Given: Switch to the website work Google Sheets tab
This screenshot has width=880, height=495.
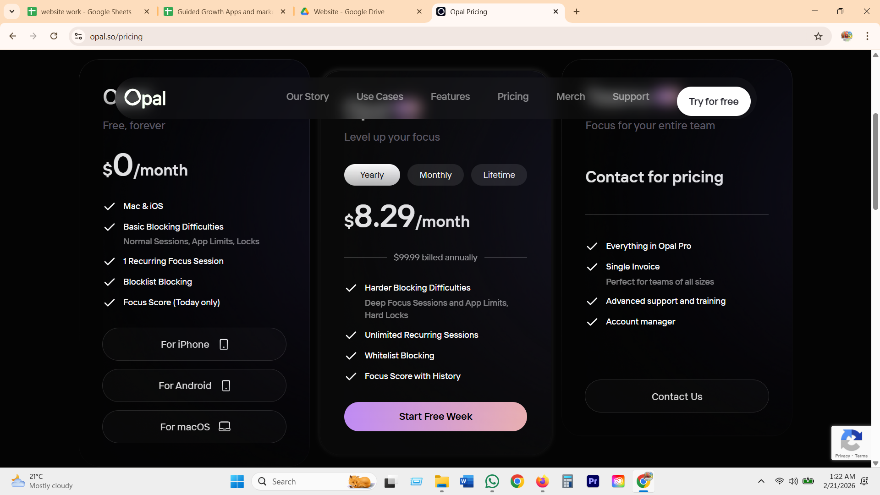Looking at the screenshot, I should click(86, 11).
